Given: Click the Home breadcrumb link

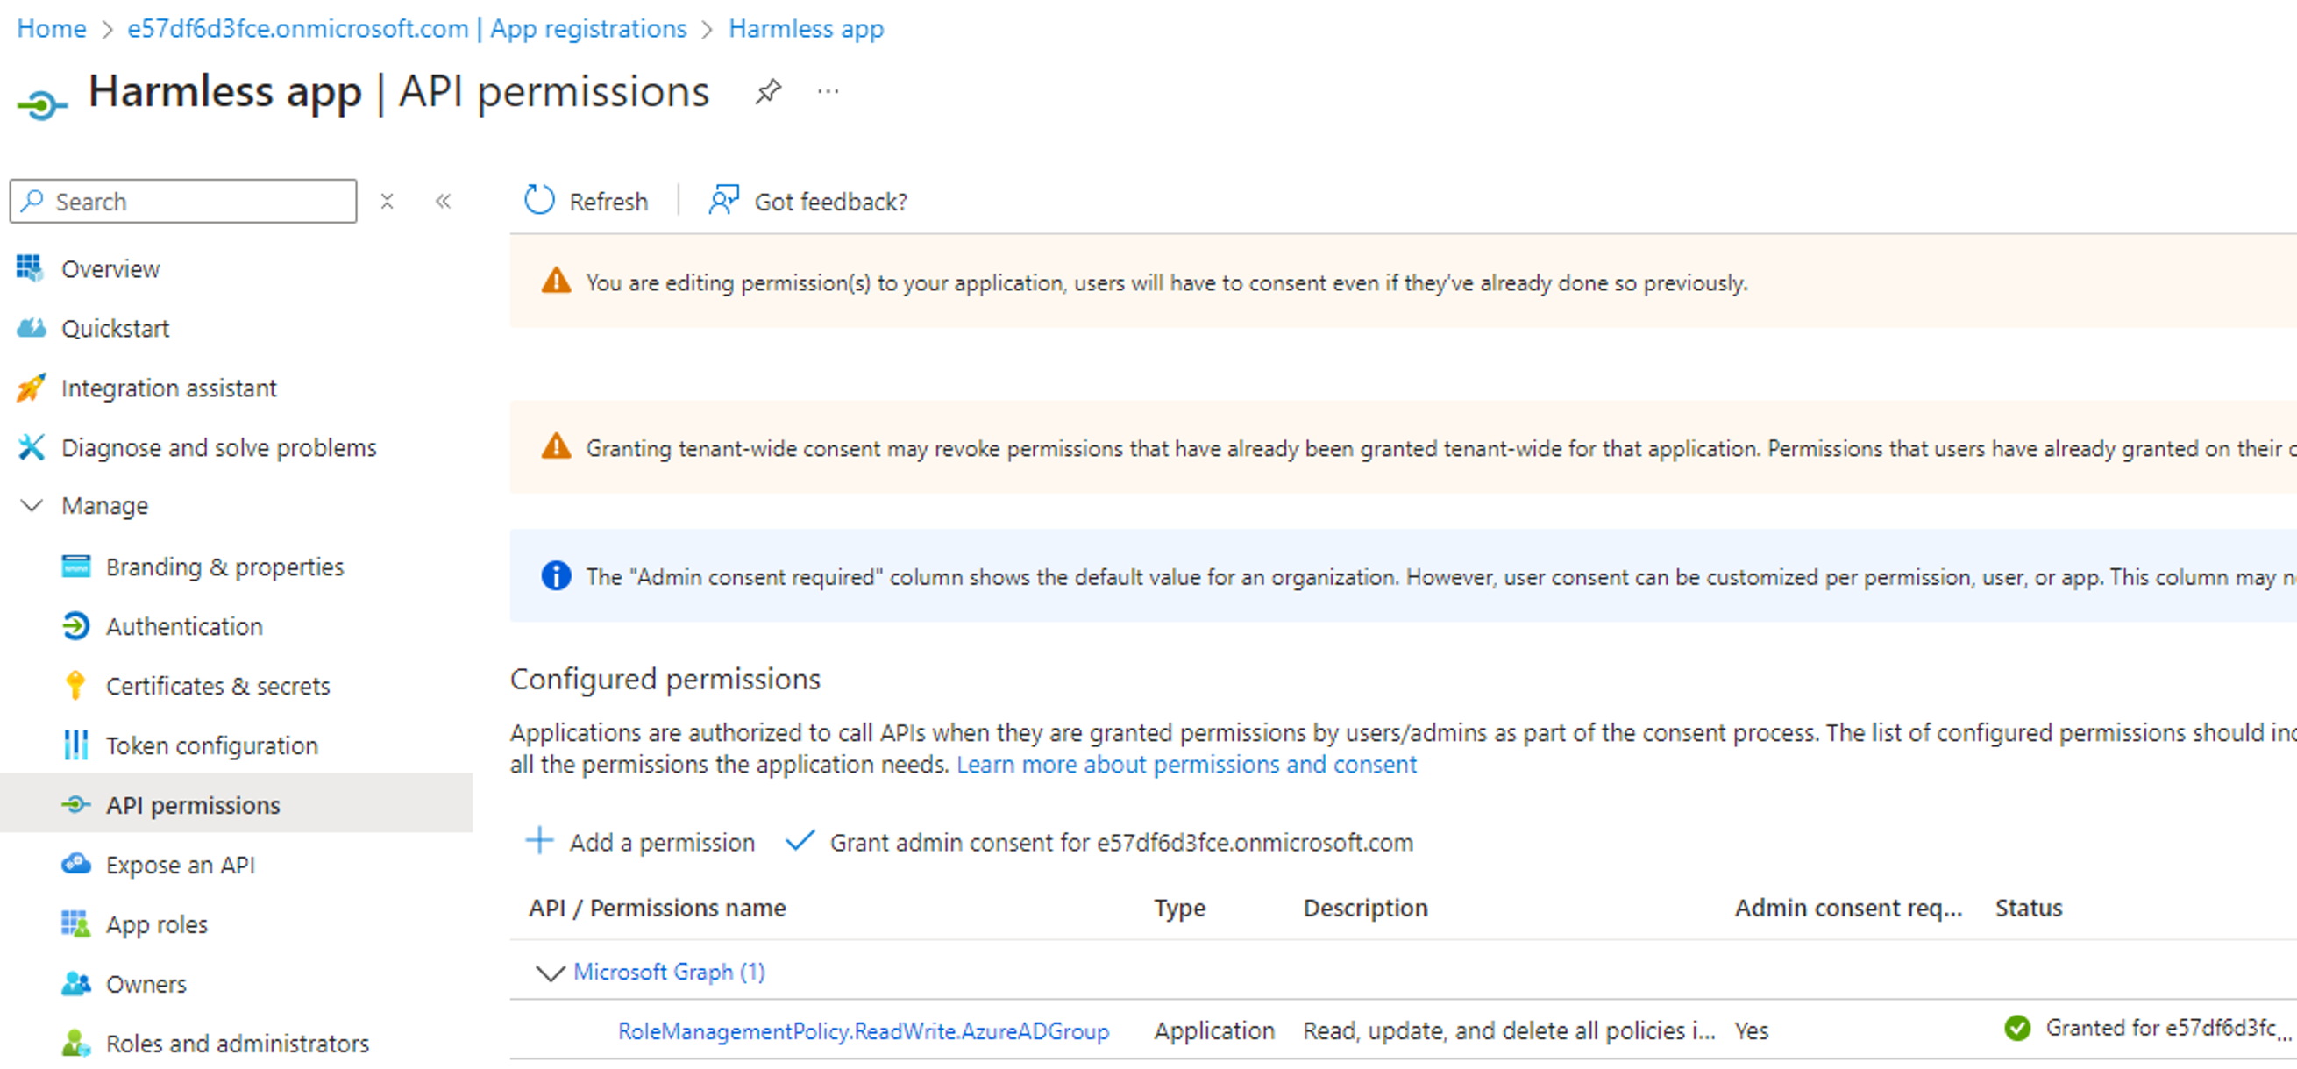Looking at the screenshot, I should [x=52, y=29].
